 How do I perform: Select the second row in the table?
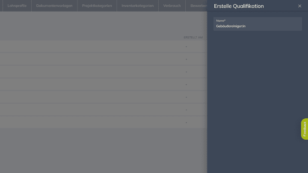(103, 59)
